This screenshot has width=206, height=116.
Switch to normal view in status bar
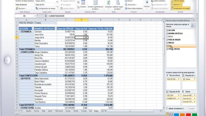(x=167, y=114)
